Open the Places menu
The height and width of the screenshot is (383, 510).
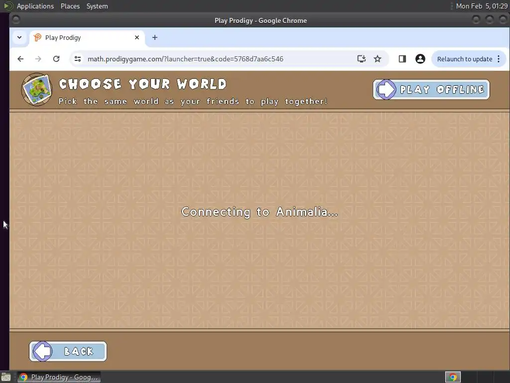click(x=70, y=6)
